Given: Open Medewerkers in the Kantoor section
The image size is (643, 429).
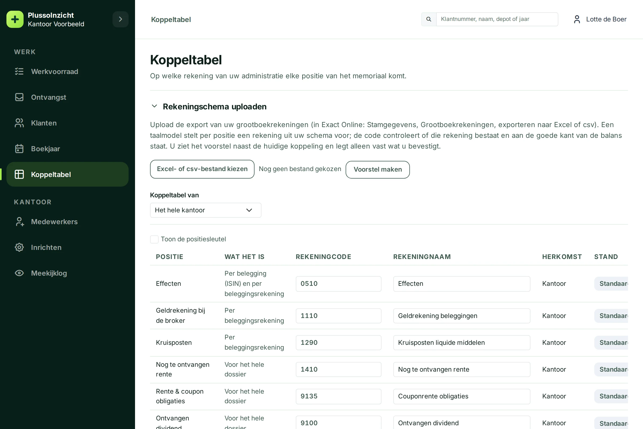Looking at the screenshot, I should click(x=68, y=222).
